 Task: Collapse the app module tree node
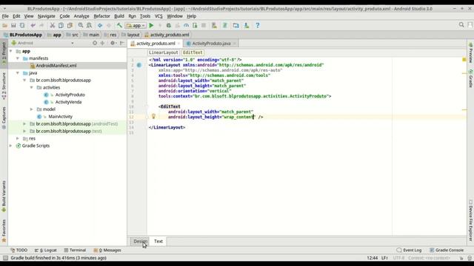tap(11, 51)
